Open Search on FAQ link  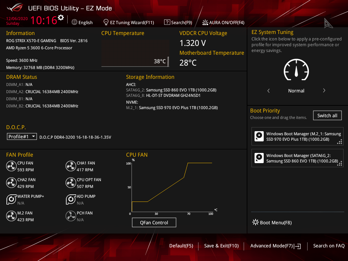329,246
